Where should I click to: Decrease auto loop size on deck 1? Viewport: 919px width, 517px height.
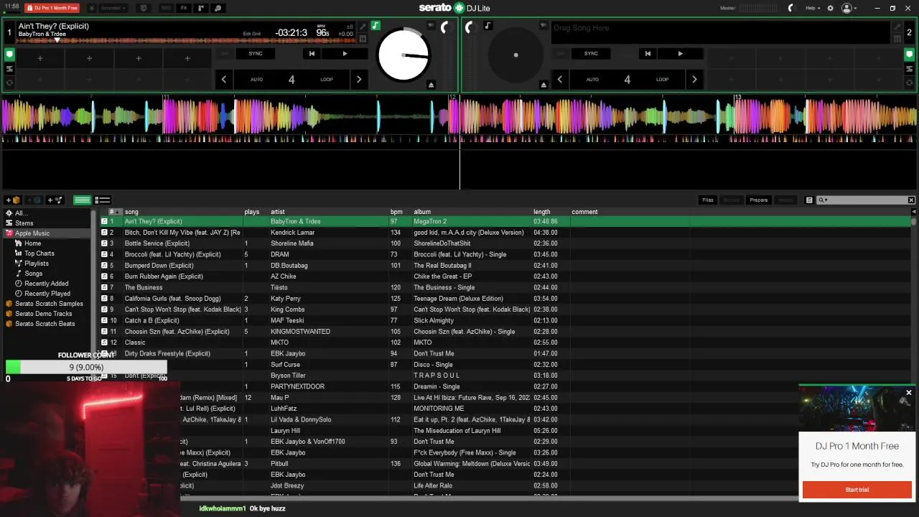click(223, 79)
